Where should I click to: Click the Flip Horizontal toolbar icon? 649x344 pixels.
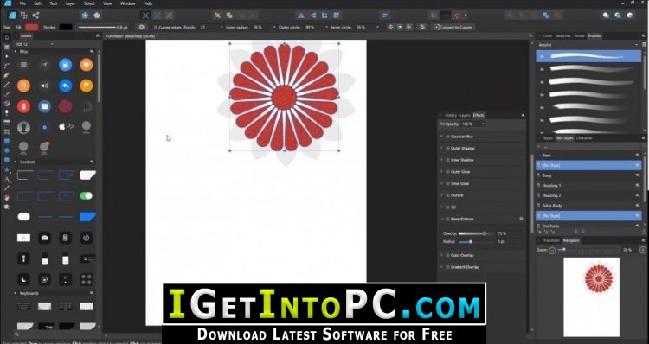[x=301, y=16]
